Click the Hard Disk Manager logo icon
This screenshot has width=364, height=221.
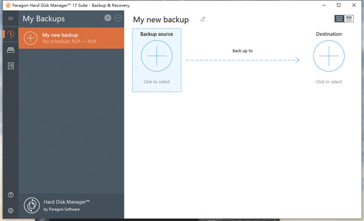(x=32, y=205)
